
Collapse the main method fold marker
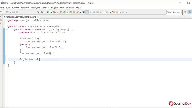click(x=7, y=29)
